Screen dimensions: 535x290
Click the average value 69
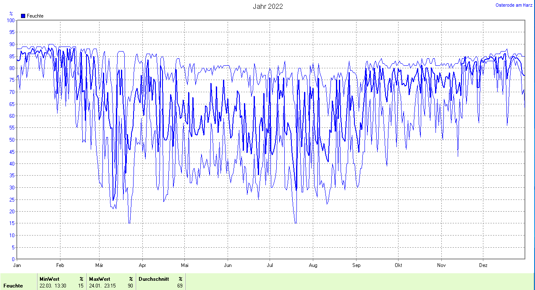click(x=180, y=286)
